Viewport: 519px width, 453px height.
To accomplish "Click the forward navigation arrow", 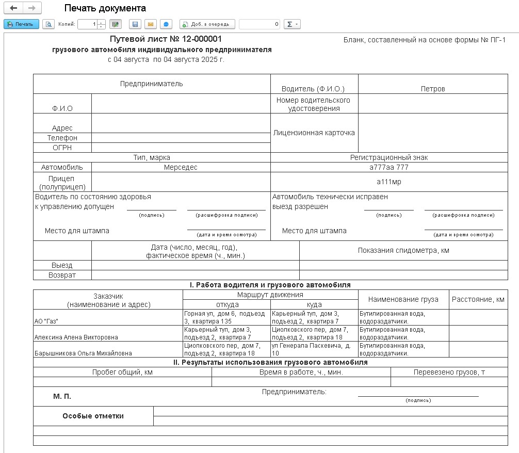I will [32, 8].
